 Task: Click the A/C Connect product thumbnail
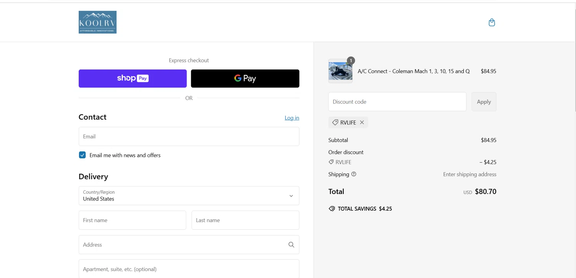340,71
